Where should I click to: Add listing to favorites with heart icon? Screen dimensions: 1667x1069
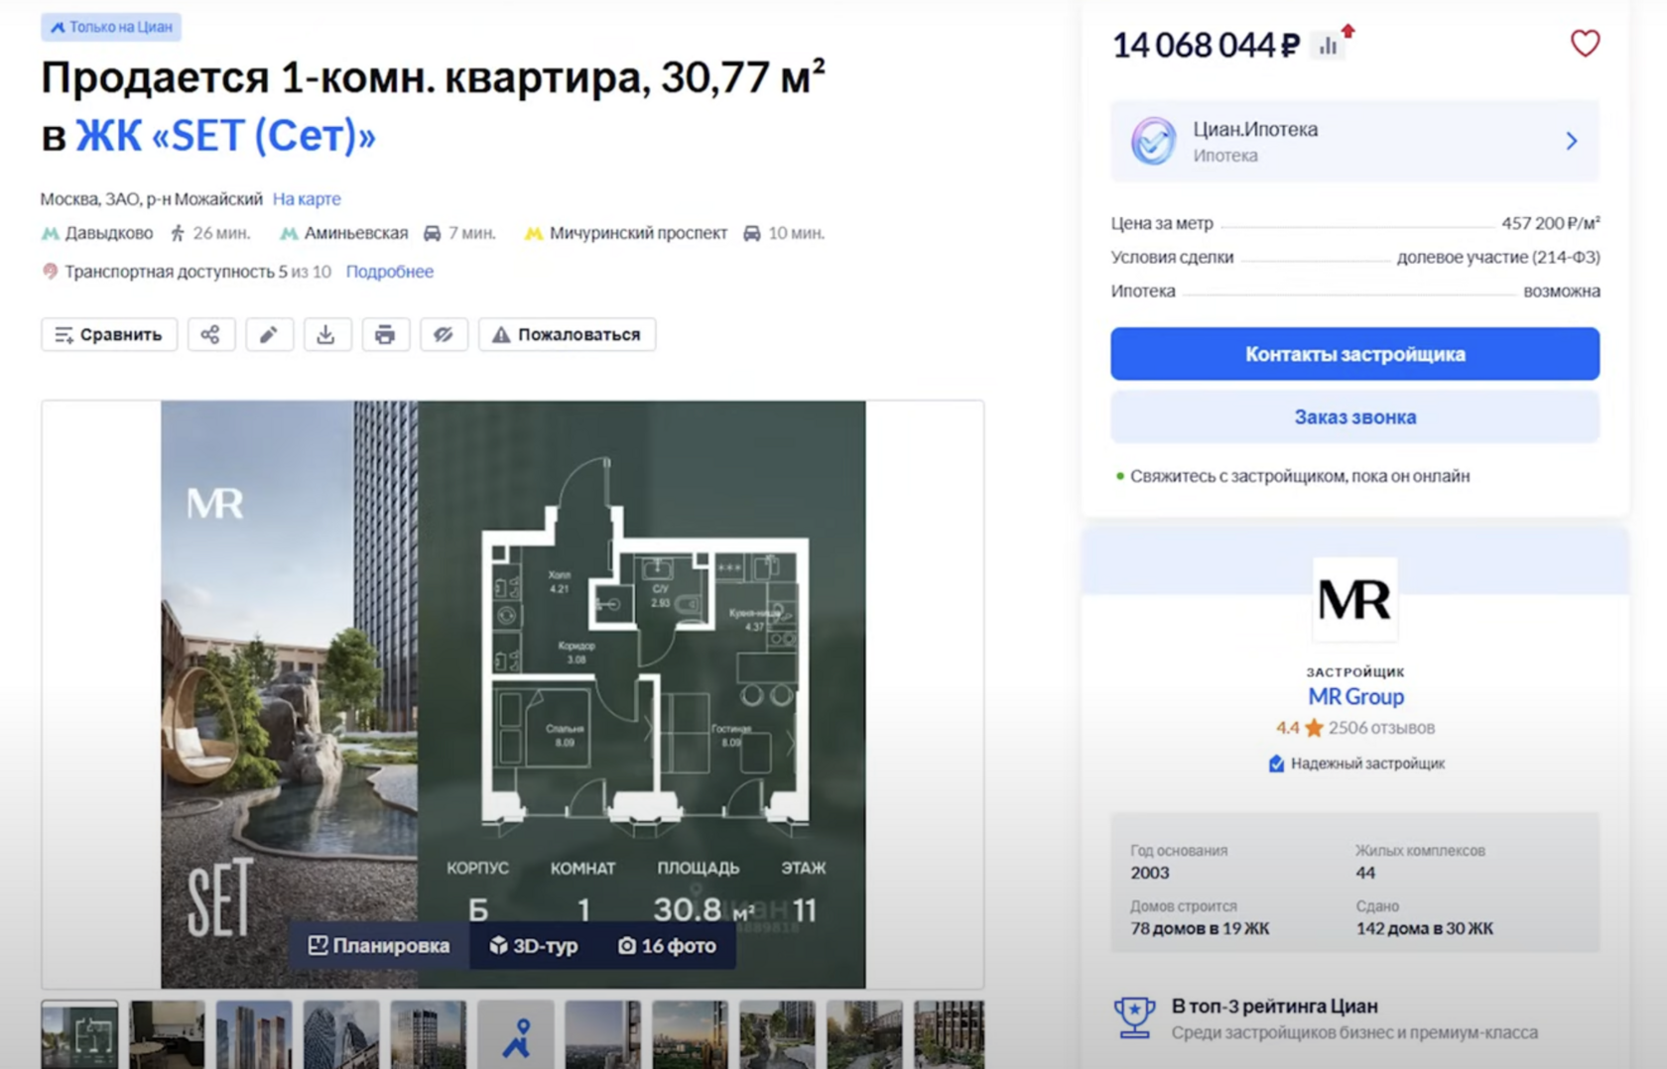click(1585, 44)
